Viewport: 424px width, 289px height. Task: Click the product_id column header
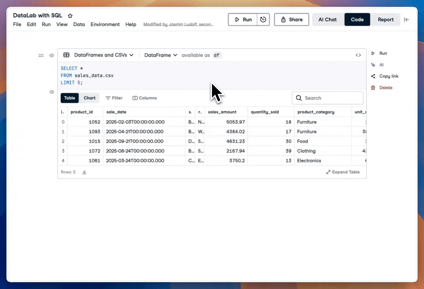82,112
